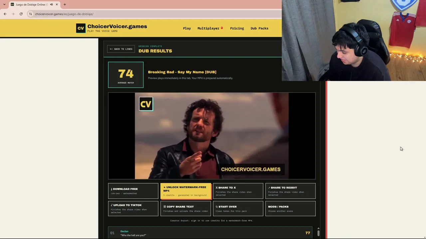Play the dub preview video
This screenshot has height=239, width=426.
tap(212, 136)
